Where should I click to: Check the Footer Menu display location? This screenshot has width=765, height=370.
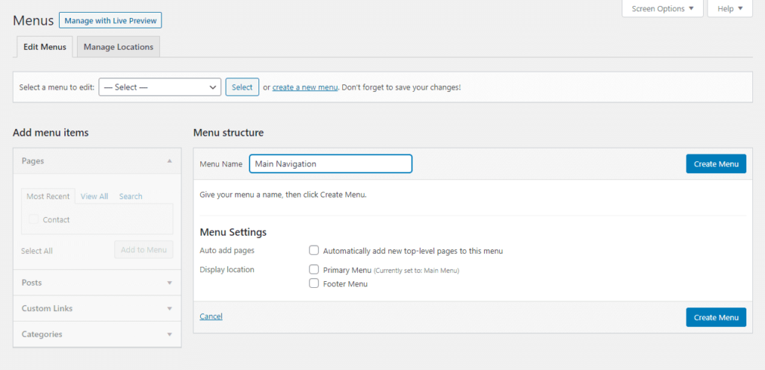tap(315, 283)
